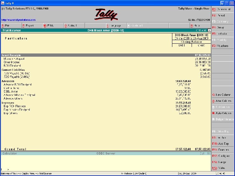Image resolution: width=235 pixels, height=176 pixels.
Task: Click F1: Condensed in the button panel
Action: [223, 9]
